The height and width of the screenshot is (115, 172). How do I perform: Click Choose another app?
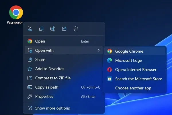click(x=135, y=88)
